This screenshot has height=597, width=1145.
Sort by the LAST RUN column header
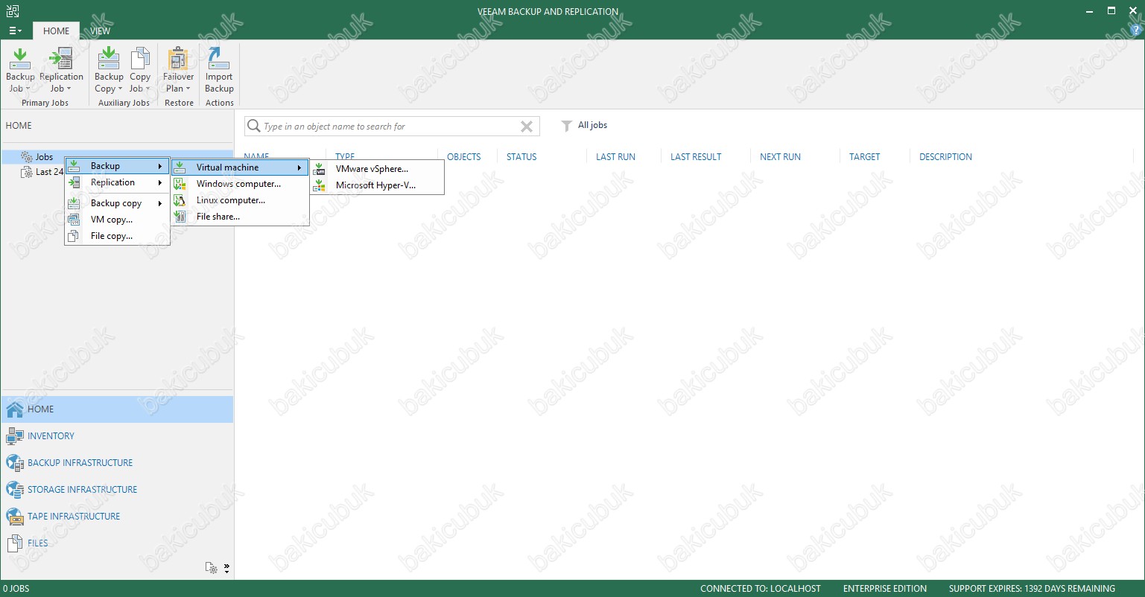point(616,157)
